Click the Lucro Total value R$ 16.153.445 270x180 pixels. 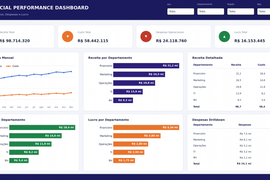coord(249,41)
